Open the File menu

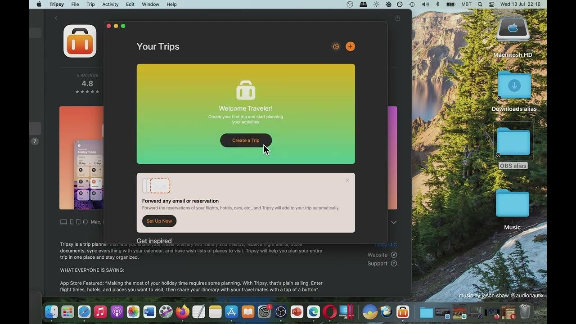click(x=75, y=4)
